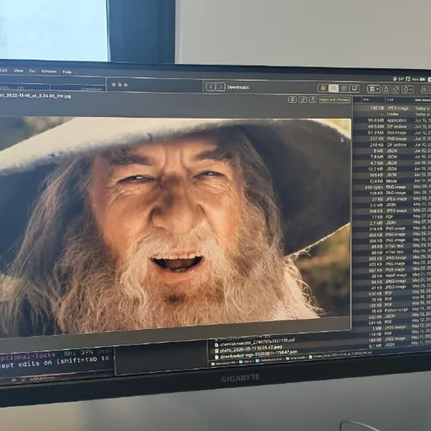This screenshot has width=431, height=431.
Task: Open the Window menu in the menu bar
Action: pyautogui.click(x=49, y=72)
